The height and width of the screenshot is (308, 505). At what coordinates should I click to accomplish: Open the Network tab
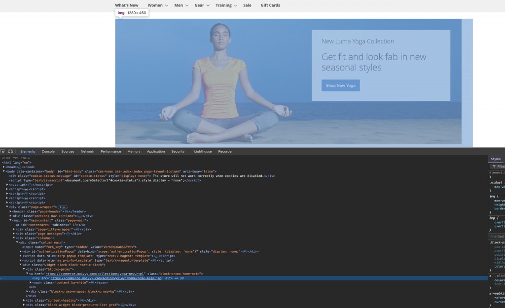pos(87,151)
